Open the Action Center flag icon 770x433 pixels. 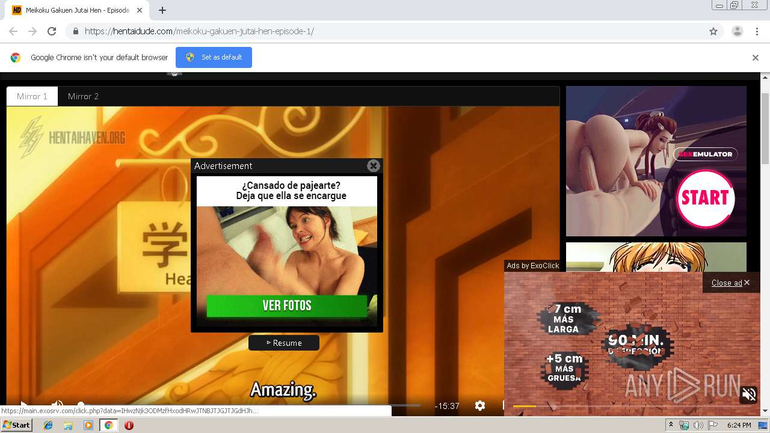point(713,425)
